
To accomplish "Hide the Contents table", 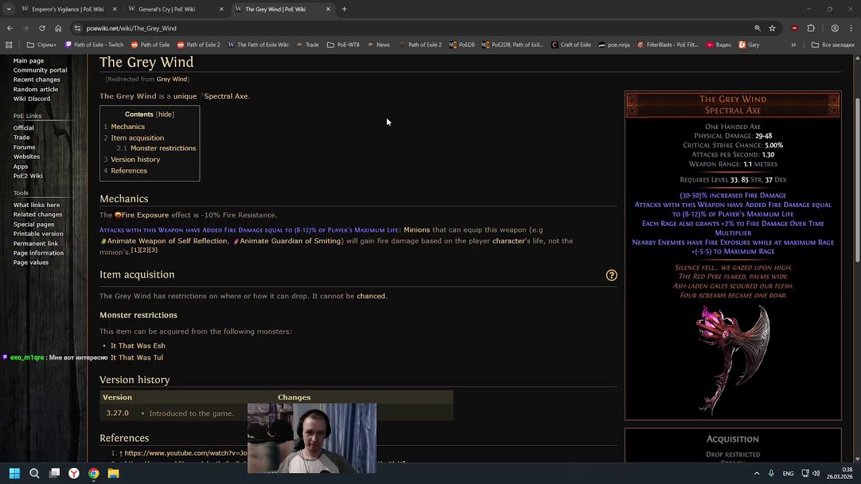I will [165, 114].
